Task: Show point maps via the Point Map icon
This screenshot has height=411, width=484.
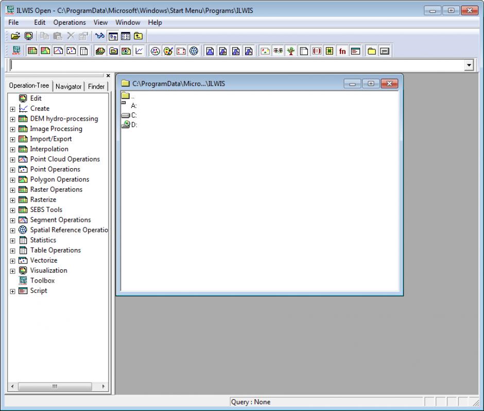Action: (x=71, y=51)
